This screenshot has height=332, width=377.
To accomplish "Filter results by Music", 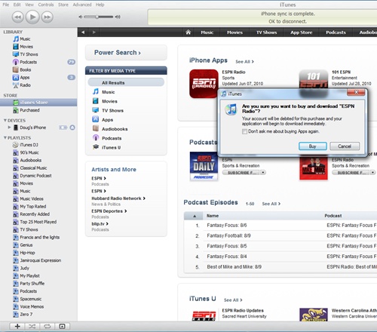I will (x=109, y=92).
